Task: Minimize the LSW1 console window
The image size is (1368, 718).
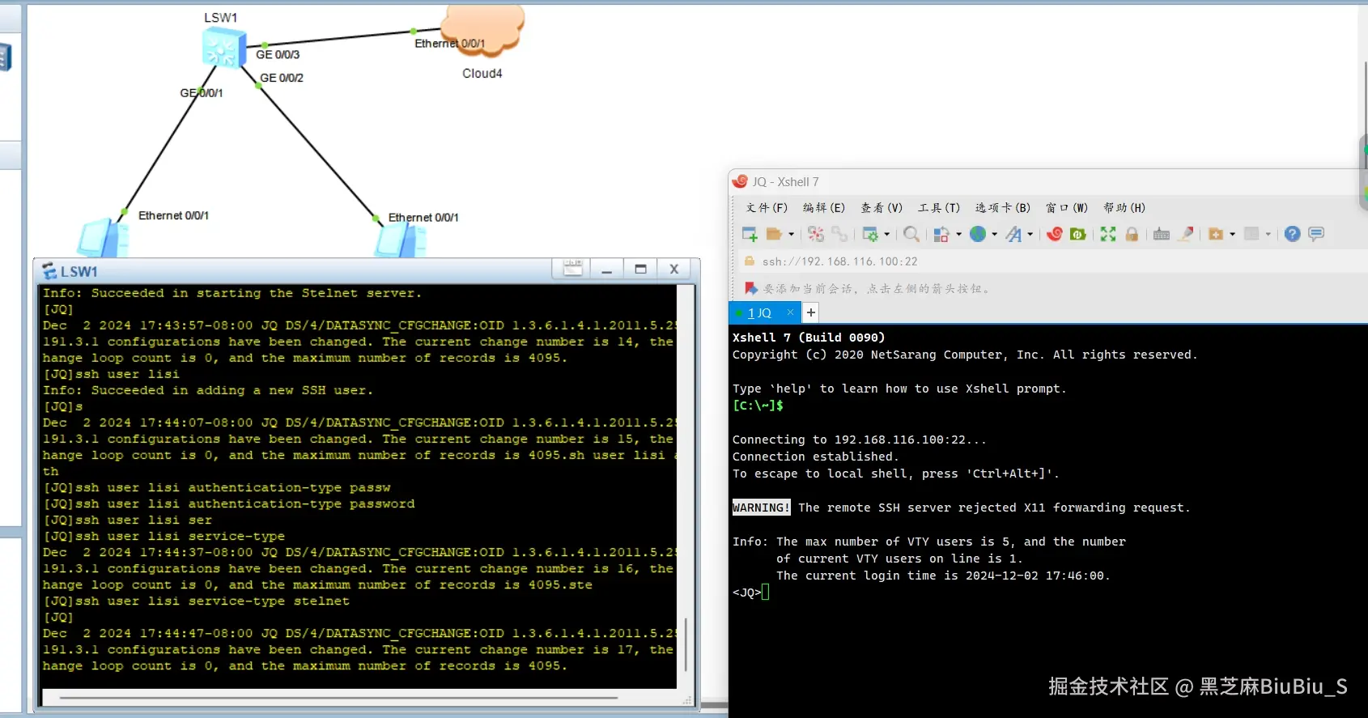Action: point(606,270)
